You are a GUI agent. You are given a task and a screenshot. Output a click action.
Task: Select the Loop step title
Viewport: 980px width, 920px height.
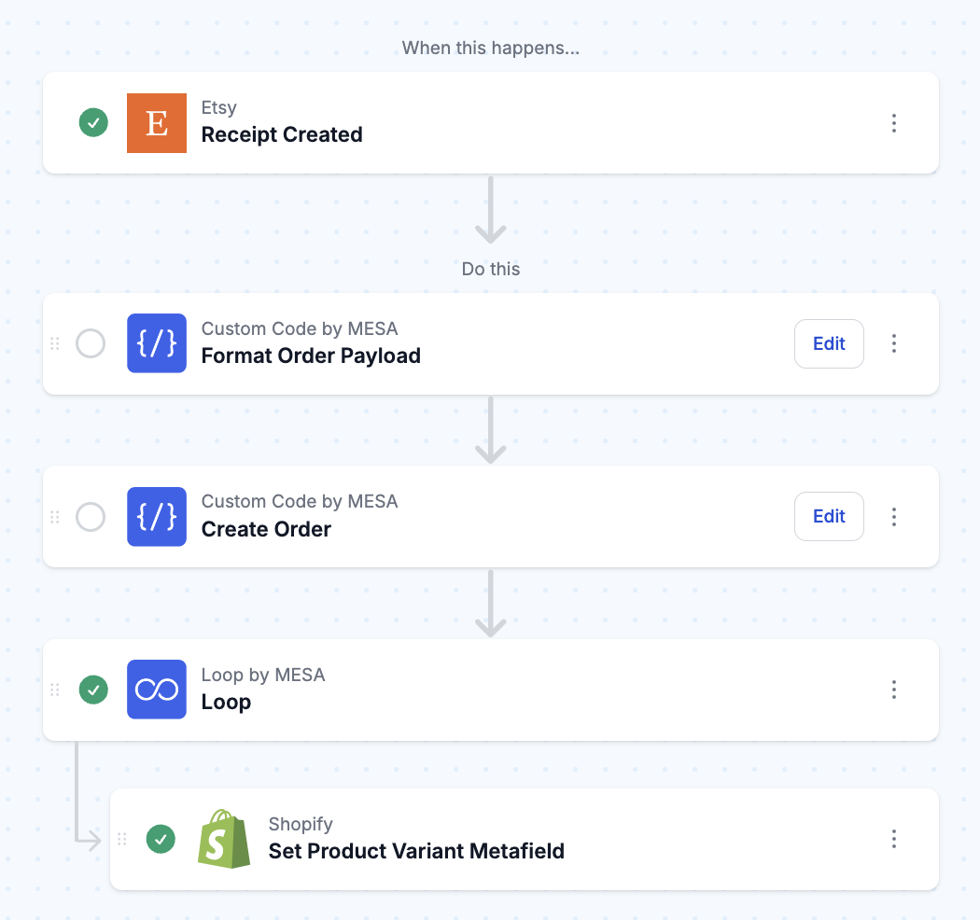(x=226, y=703)
